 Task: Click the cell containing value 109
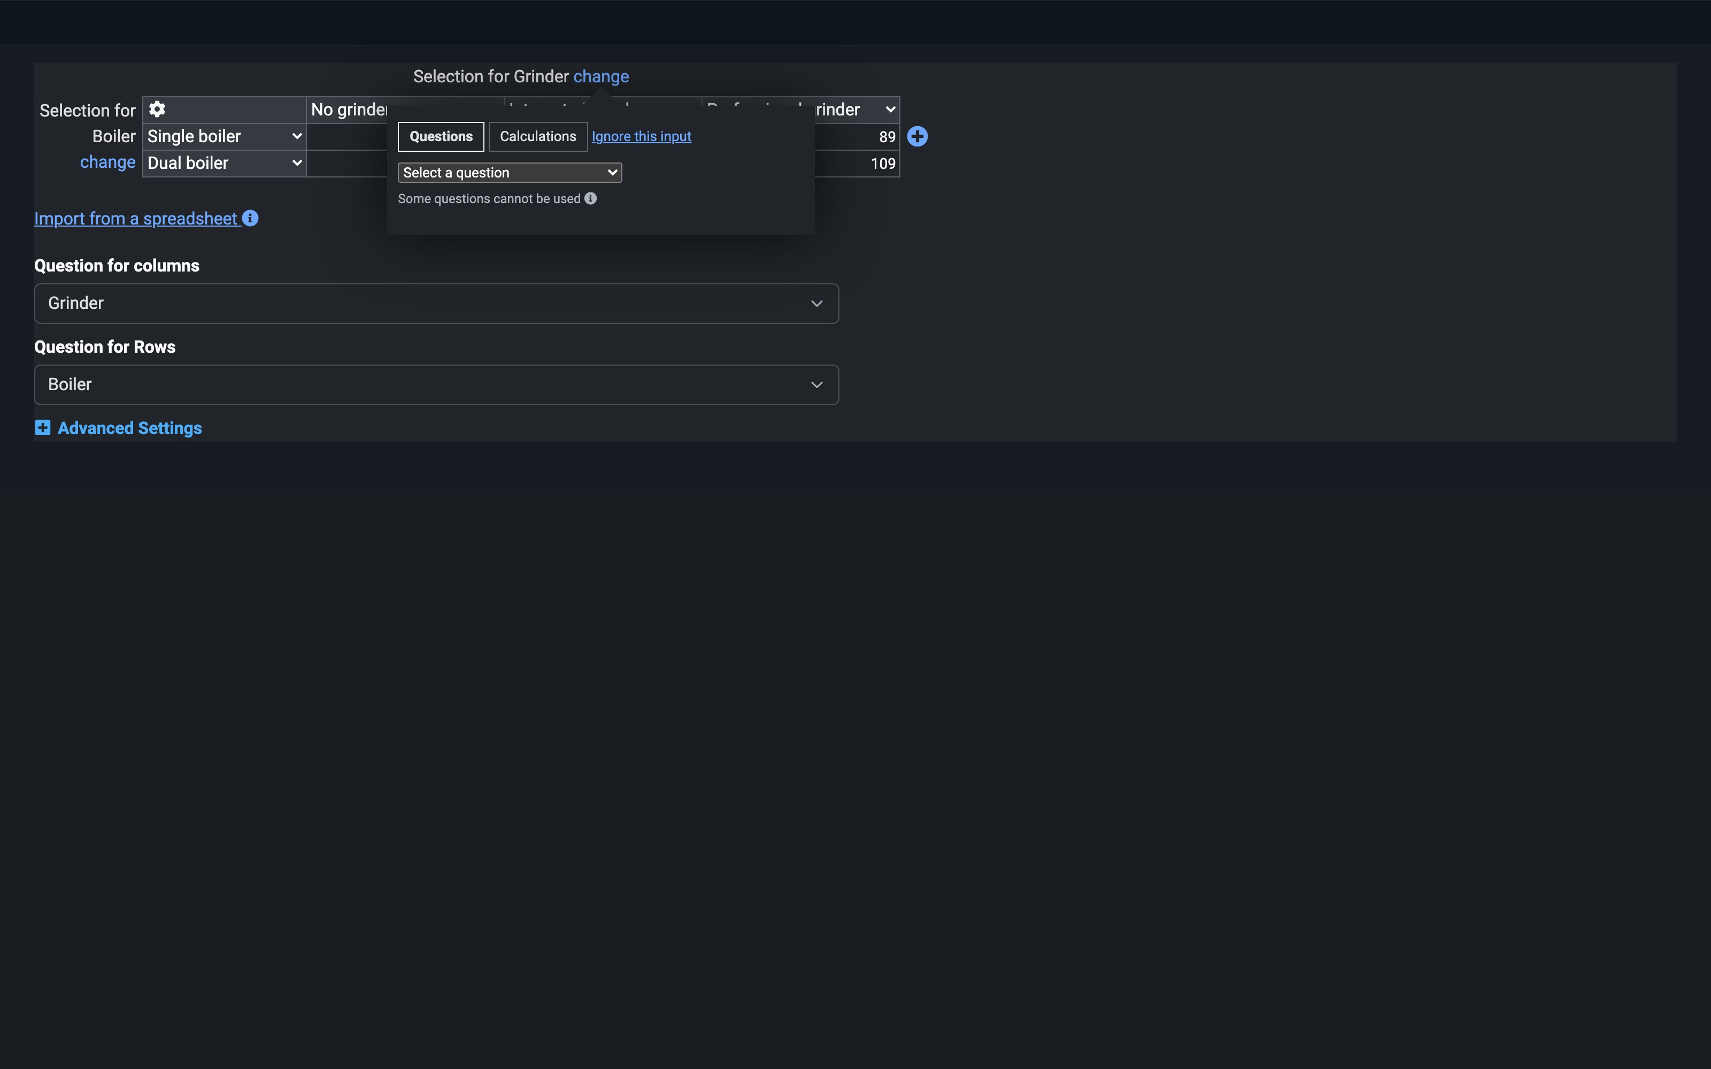pyautogui.click(x=857, y=164)
